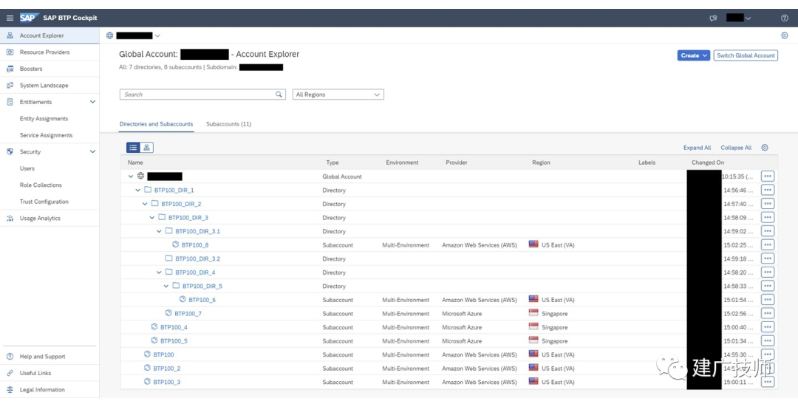Switch to hierarchy tree view
Screen dimensions: 798x404
[x=146, y=148]
